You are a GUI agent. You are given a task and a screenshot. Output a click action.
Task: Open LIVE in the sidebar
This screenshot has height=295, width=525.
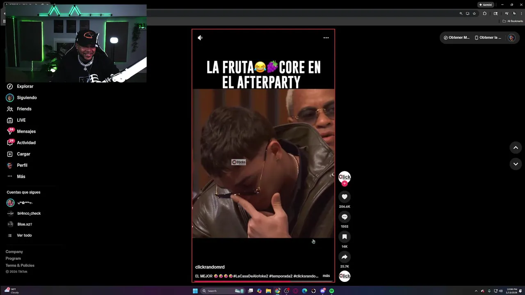[x=21, y=120]
